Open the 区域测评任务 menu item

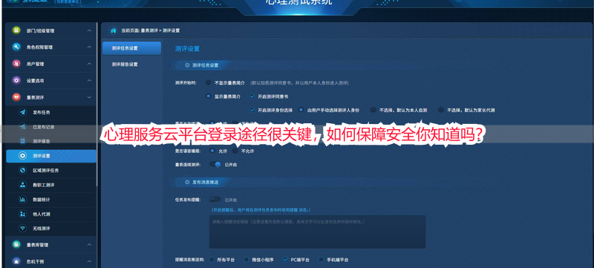(x=51, y=170)
